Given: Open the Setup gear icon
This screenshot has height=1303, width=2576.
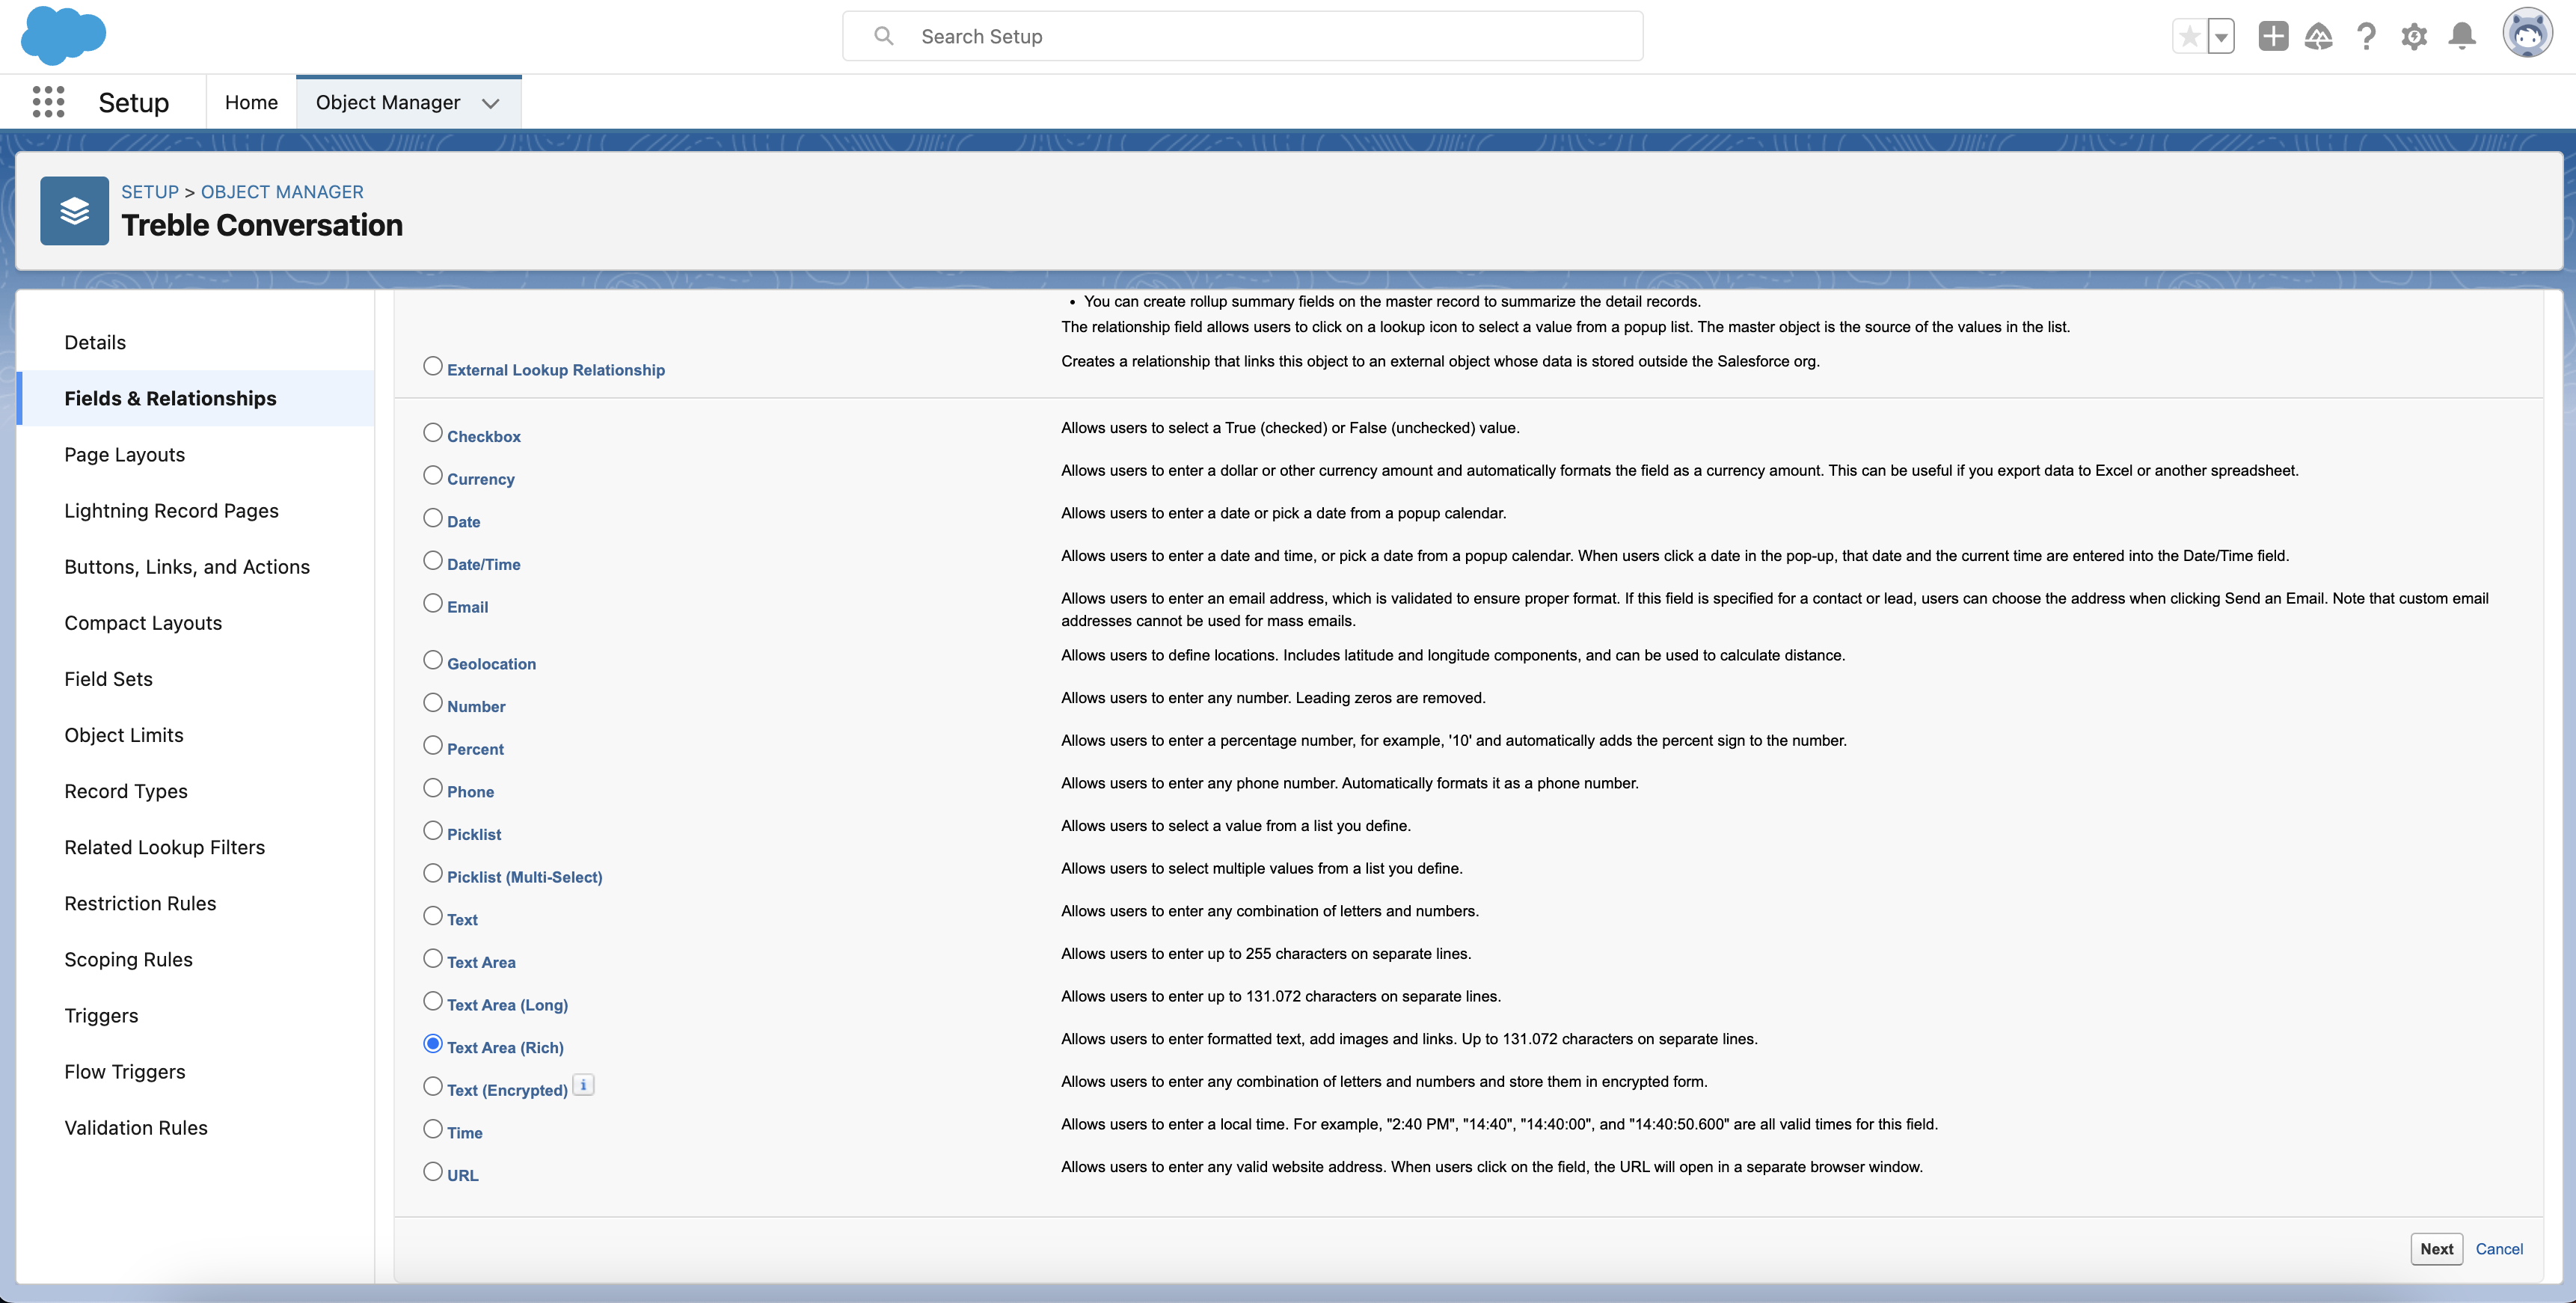Looking at the screenshot, I should point(2414,37).
